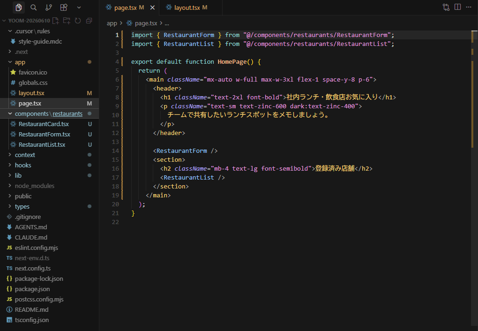Click the first import path string on line 1
This screenshot has height=331, width=478.
point(317,35)
